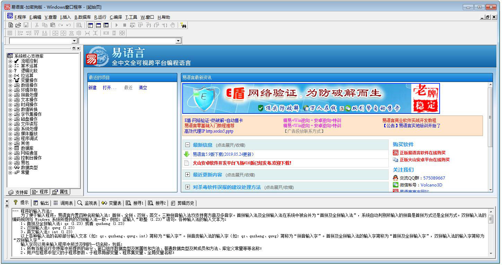Viewport: 502px width, 265px height.
Task: Open the leftmost combo box dropdown
Action: click(74, 40)
